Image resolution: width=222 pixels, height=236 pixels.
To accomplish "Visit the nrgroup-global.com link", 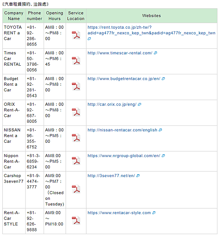I will (x=124, y=156).
